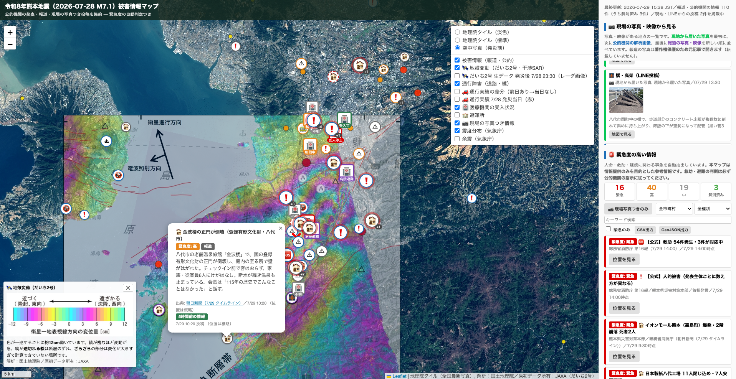The width and height of the screenshot is (736, 379).
Task: Click the lone exclamation marker east of the overlay
Action: pyautogui.click(x=471, y=198)
